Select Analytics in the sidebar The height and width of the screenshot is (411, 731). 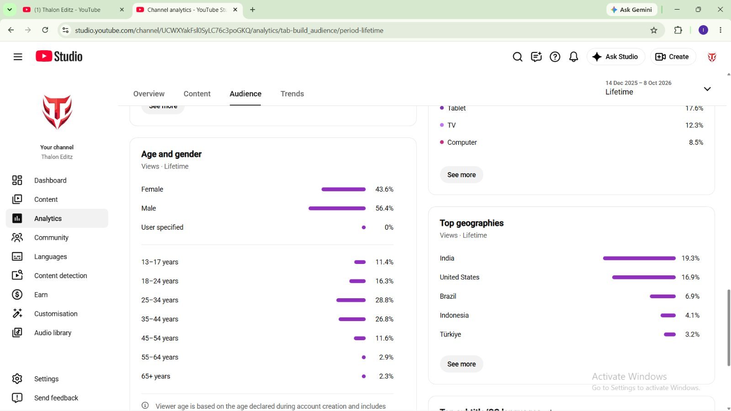click(x=57, y=218)
